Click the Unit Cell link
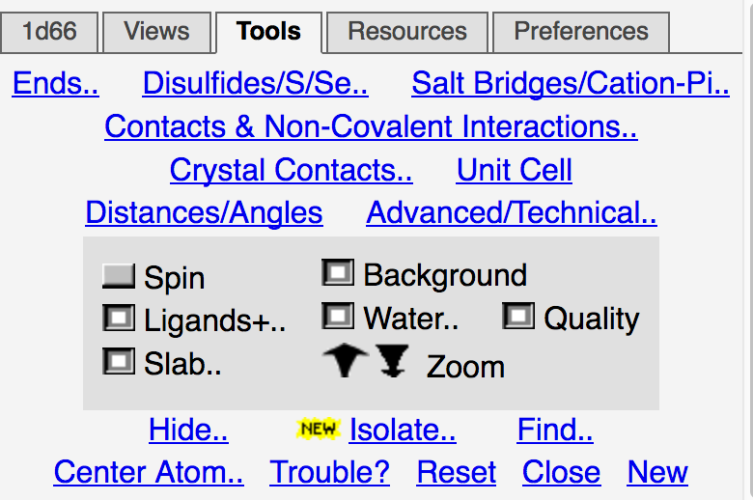The image size is (753, 500). click(515, 170)
